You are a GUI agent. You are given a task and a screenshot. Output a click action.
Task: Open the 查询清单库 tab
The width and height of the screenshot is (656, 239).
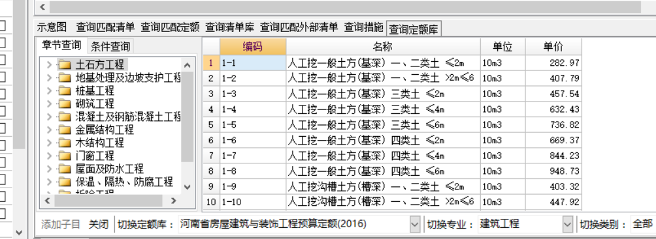[230, 27]
